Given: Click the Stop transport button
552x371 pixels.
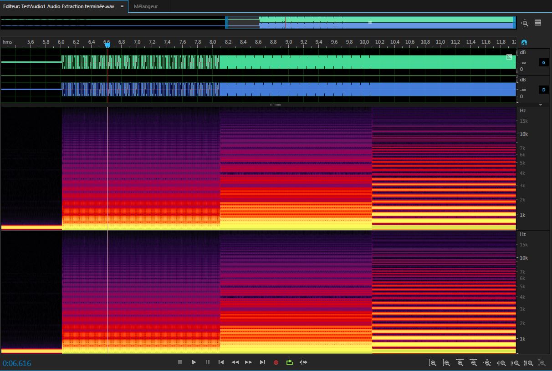Looking at the screenshot, I should (180, 362).
